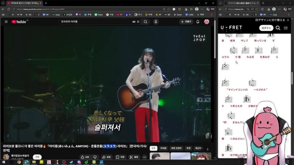This screenshot has height=165, width=294.
Task: Click the ログイン button on U-FRET
Action: [x=266, y=28]
